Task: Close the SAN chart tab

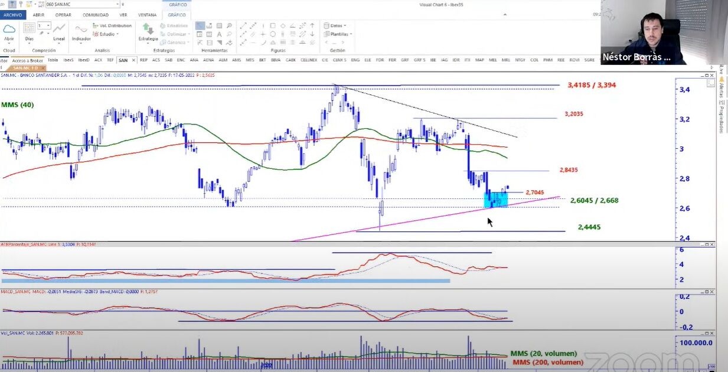Action: click(133, 60)
